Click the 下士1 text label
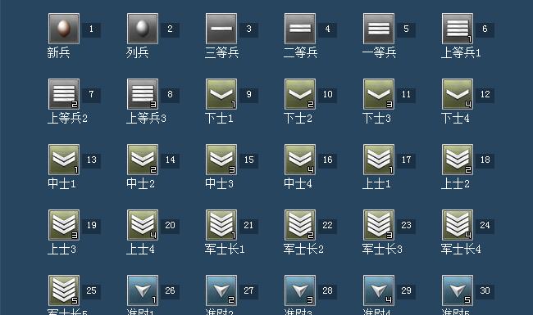Image resolution: width=533 pixels, height=315 pixels. pos(219,119)
